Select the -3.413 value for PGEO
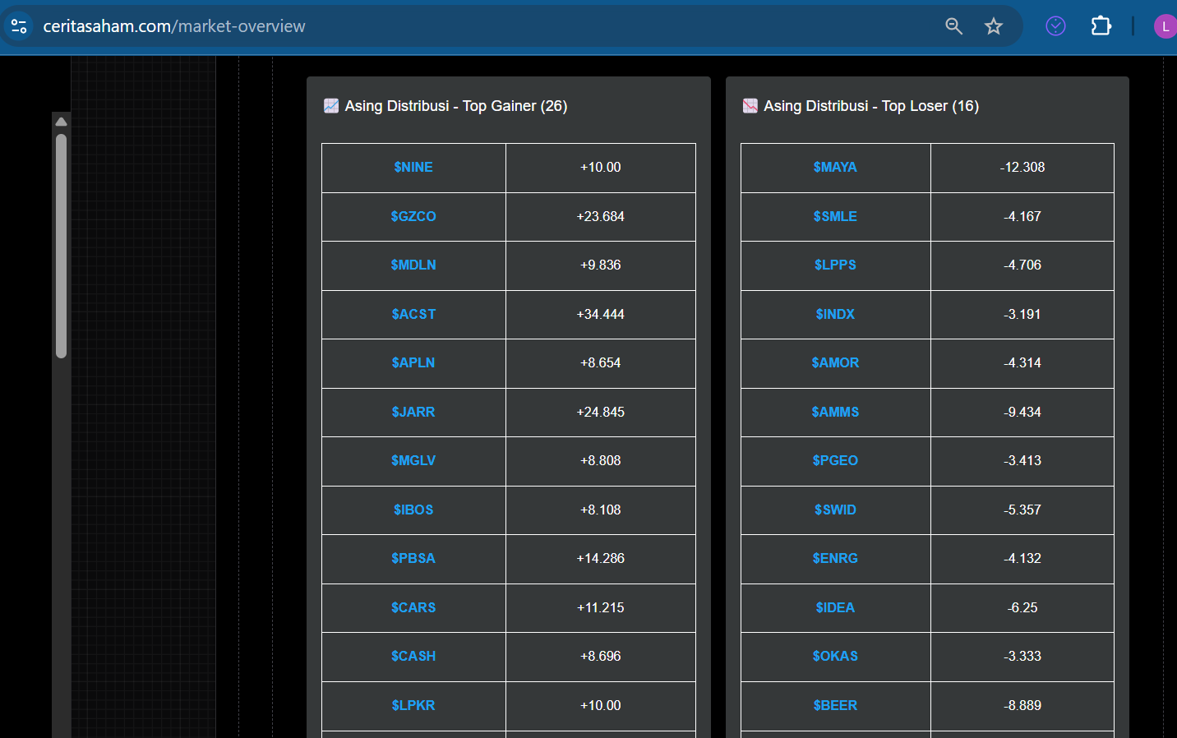Image resolution: width=1177 pixels, height=738 pixels. coord(1022,460)
